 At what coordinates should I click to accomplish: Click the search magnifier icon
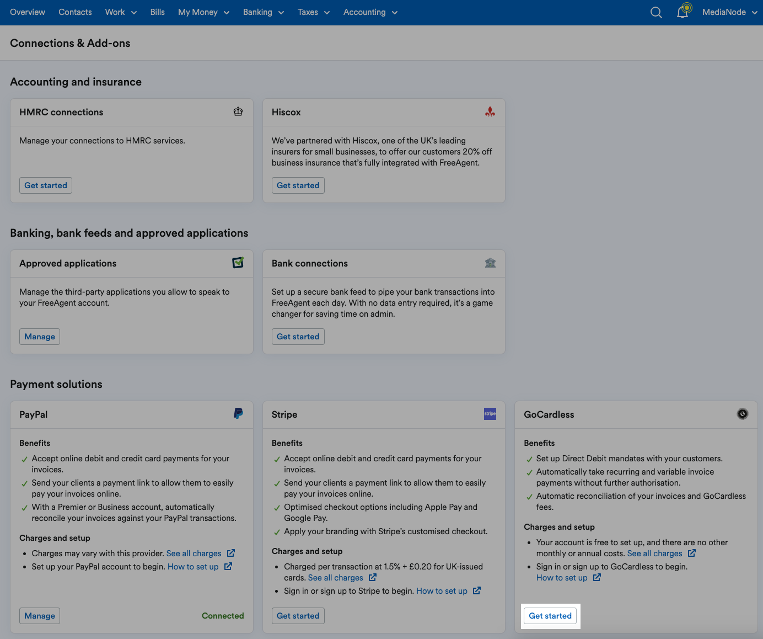[656, 12]
